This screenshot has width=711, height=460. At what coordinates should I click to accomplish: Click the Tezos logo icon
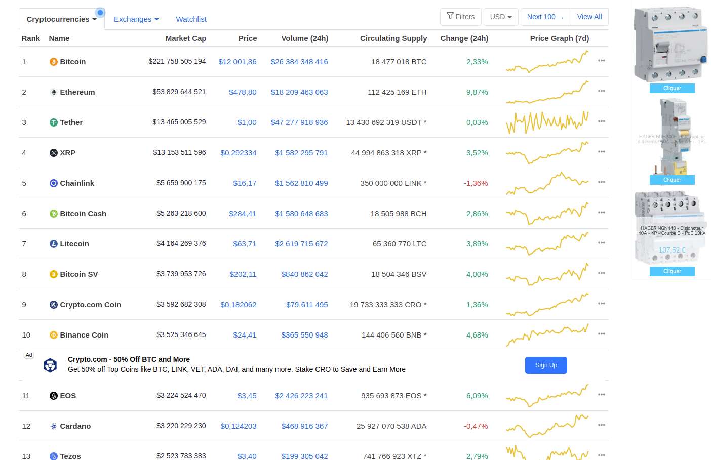(54, 456)
